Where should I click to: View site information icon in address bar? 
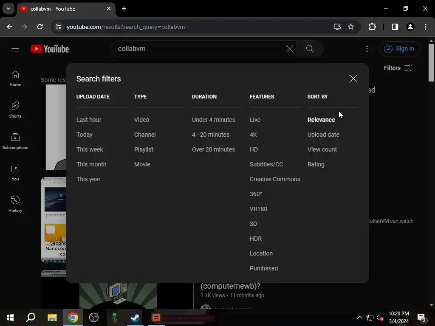tap(58, 27)
